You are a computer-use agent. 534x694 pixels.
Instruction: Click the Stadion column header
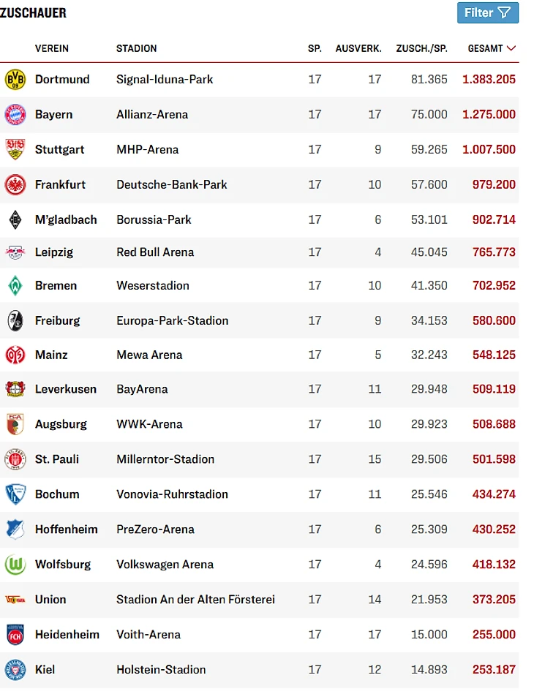coord(137,48)
